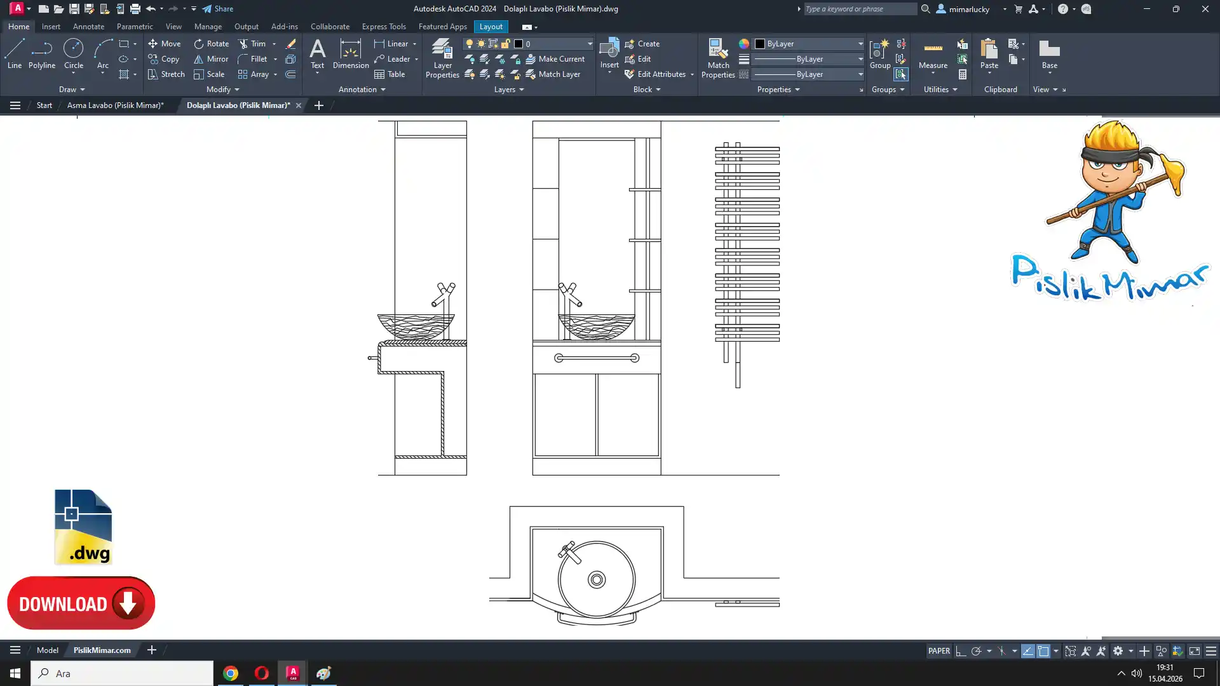Screen dimensions: 1220x686
Task: Select the Circle tool
Action: point(73,53)
